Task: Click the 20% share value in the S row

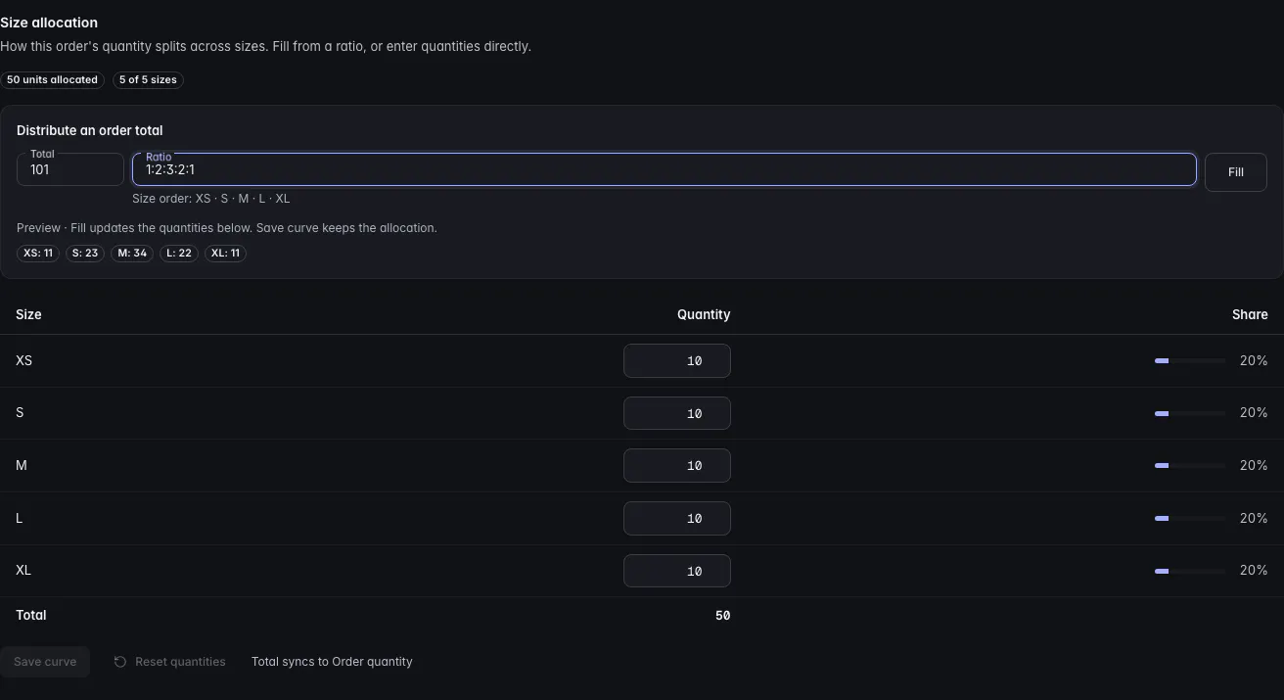Action: point(1254,413)
